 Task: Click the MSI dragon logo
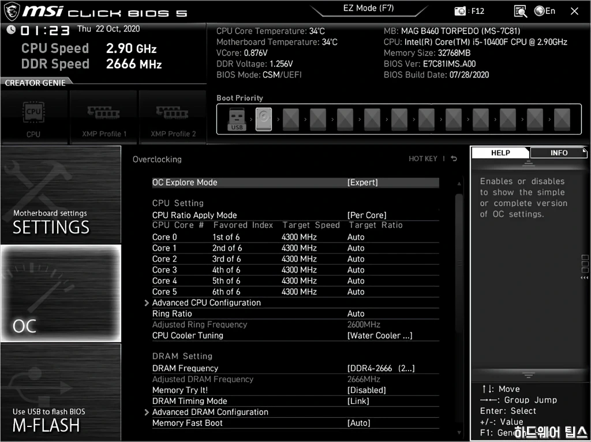[12, 12]
